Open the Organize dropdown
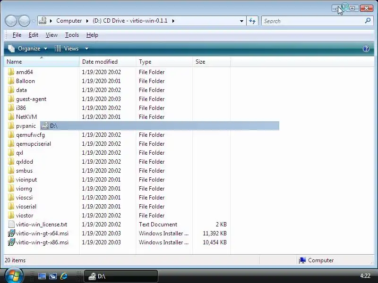This screenshot has height=283, width=378. coord(27,49)
